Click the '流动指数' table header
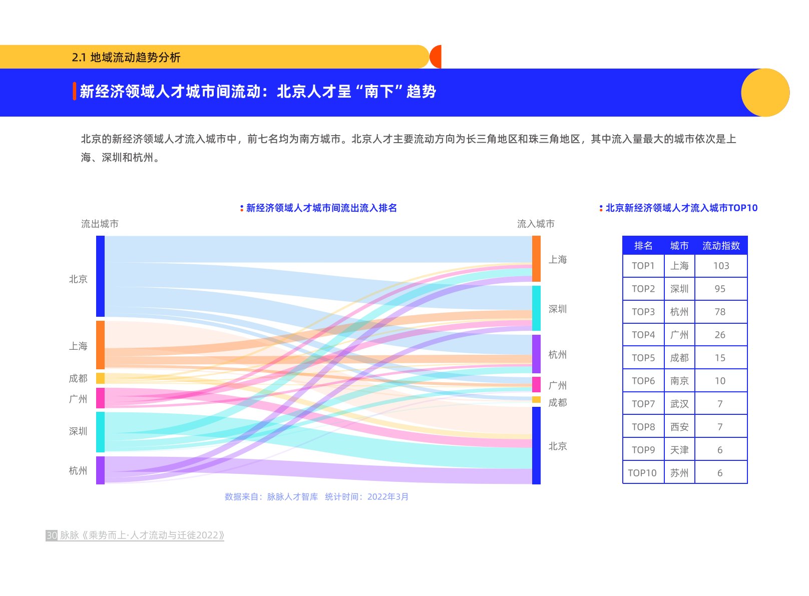This screenshot has height=596, width=809. click(x=721, y=246)
